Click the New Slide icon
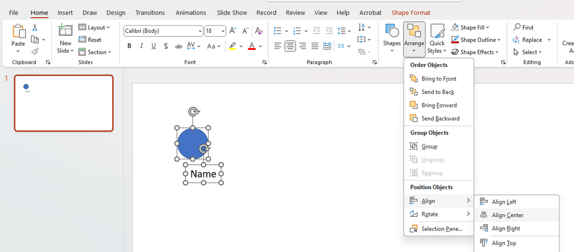Image resolution: width=574 pixels, height=252 pixels. coord(65,31)
